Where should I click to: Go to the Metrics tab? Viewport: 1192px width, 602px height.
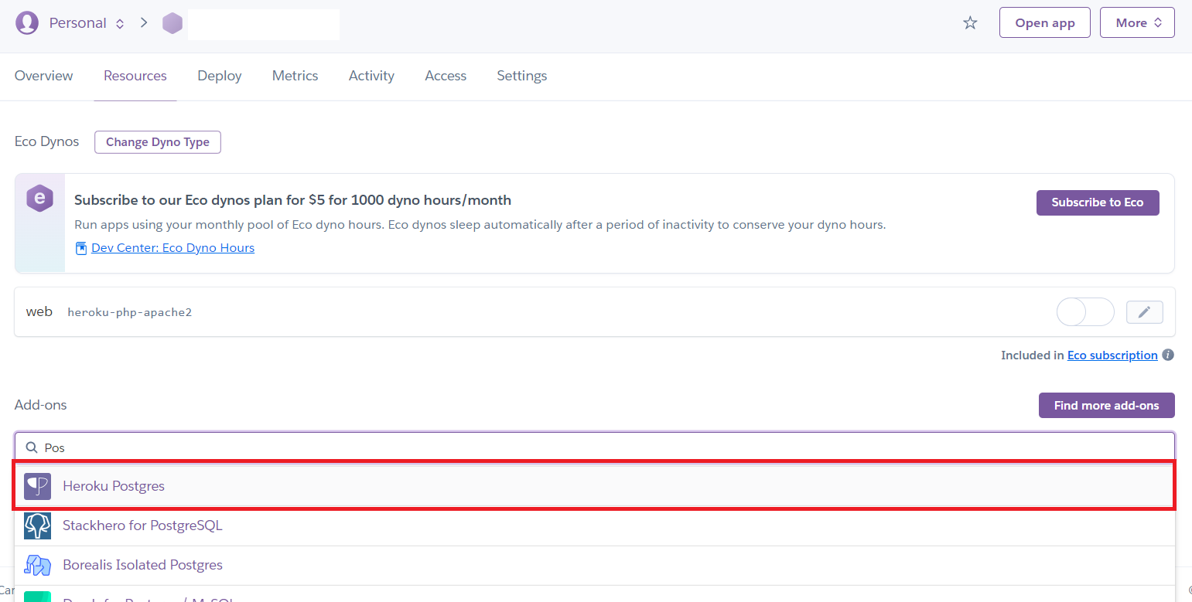295,76
